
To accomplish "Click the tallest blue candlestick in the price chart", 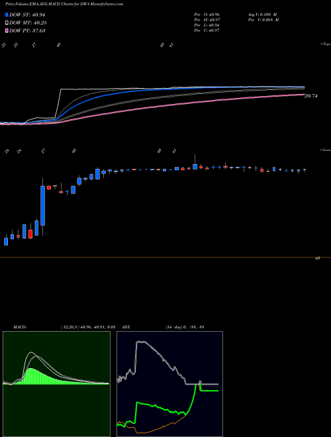I will [x=42, y=206].
